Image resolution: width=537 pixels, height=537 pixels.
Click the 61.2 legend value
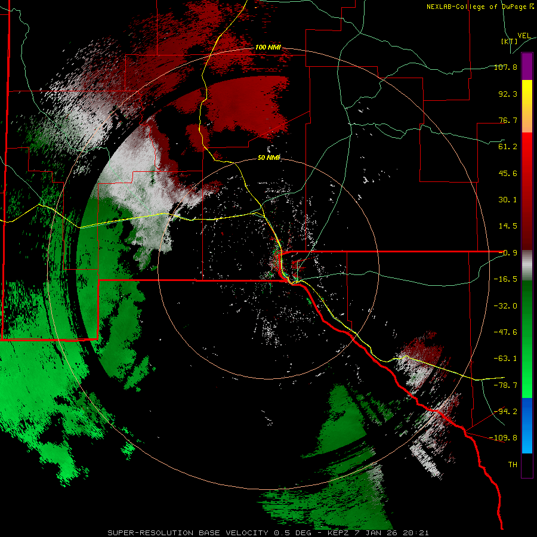point(508,146)
